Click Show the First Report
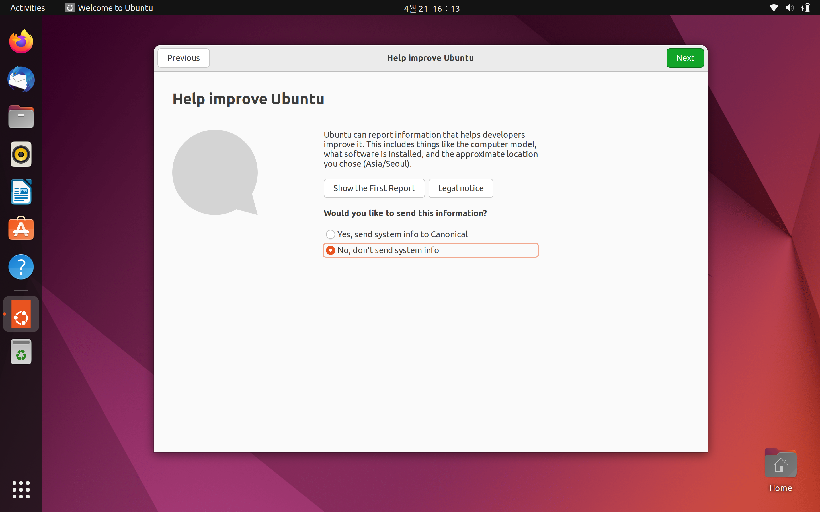 pyautogui.click(x=374, y=188)
